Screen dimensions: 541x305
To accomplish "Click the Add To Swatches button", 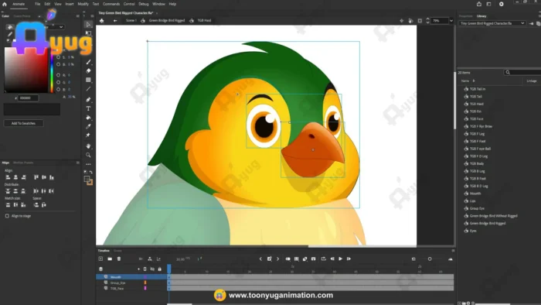I will pos(23,123).
